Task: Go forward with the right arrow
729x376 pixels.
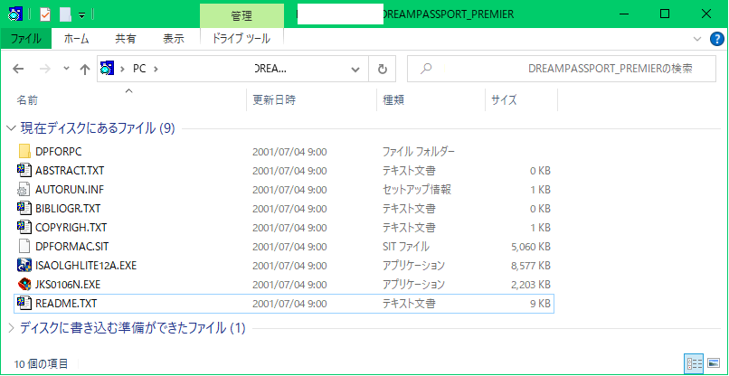Action: 45,70
